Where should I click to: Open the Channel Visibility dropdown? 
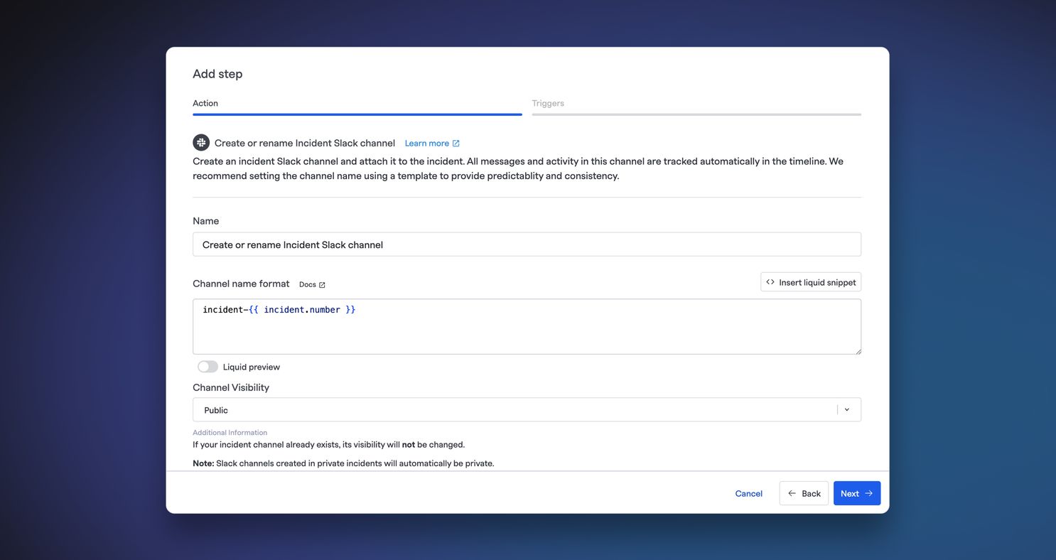(527, 410)
